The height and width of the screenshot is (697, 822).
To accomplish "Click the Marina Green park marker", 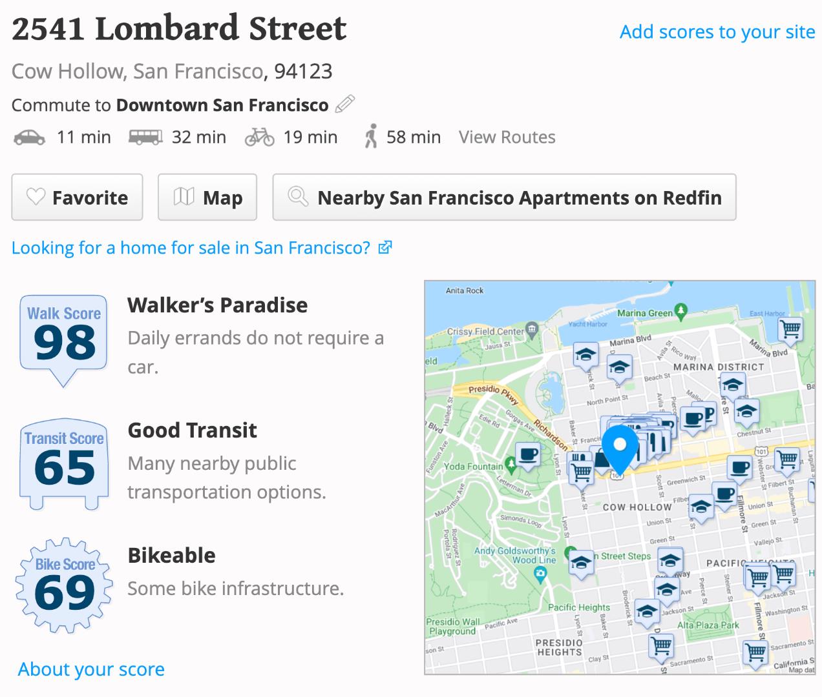I will (680, 311).
